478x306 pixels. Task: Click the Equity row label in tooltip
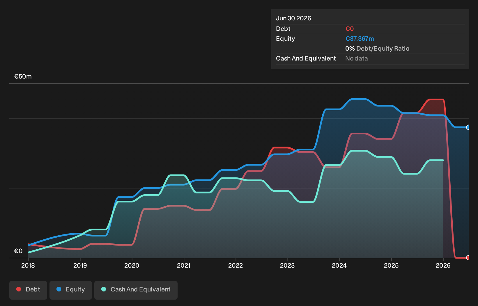point(286,39)
